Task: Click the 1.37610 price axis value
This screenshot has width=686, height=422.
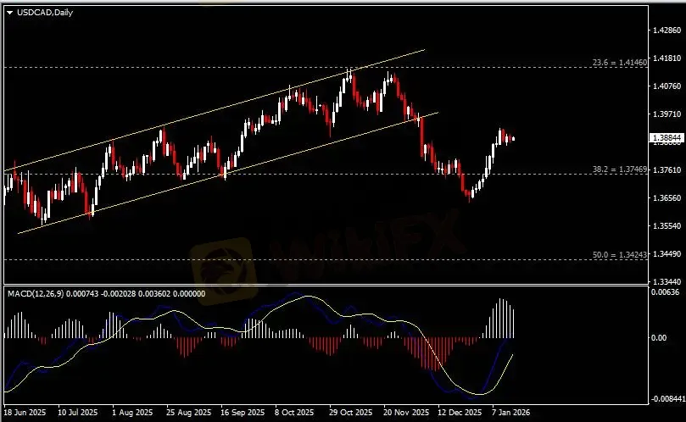Action: pyautogui.click(x=666, y=170)
